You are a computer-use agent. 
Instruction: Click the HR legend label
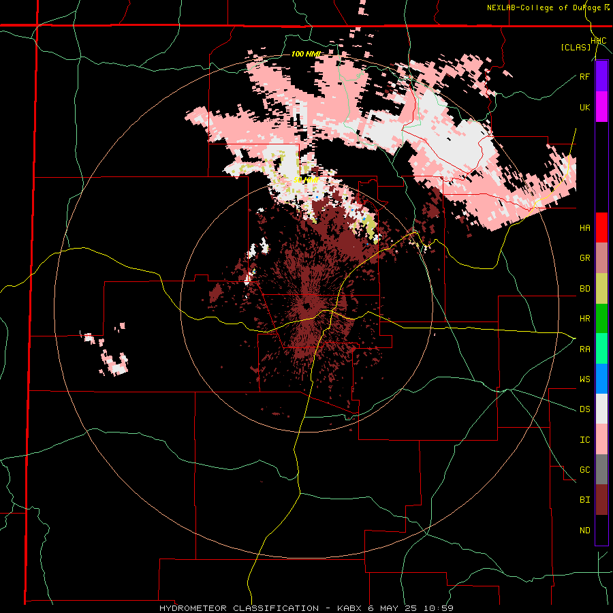click(584, 319)
